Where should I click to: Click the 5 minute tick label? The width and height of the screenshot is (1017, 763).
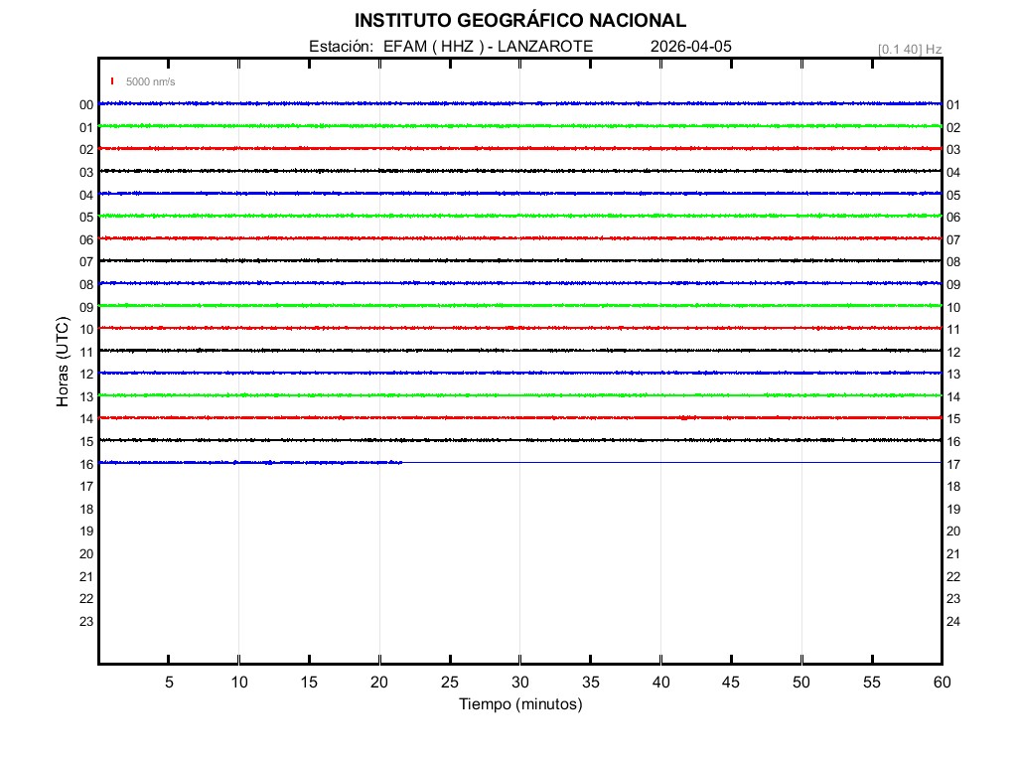coord(169,683)
